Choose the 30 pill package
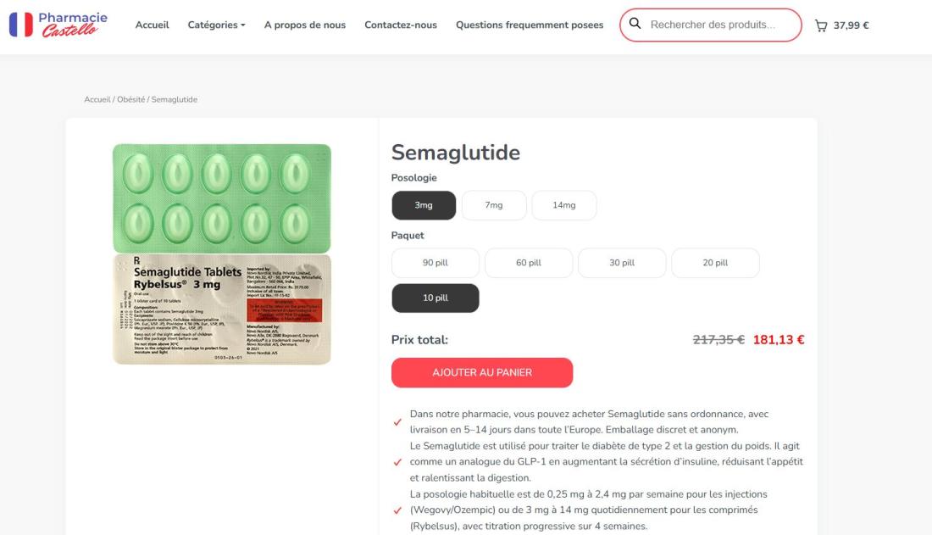 pos(622,263)
